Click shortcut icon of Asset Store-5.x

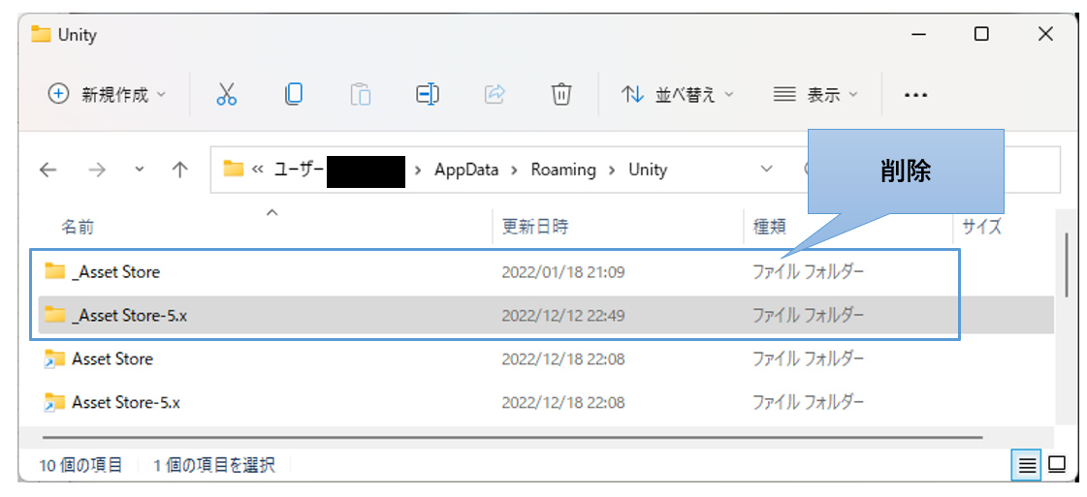(54, 402)
